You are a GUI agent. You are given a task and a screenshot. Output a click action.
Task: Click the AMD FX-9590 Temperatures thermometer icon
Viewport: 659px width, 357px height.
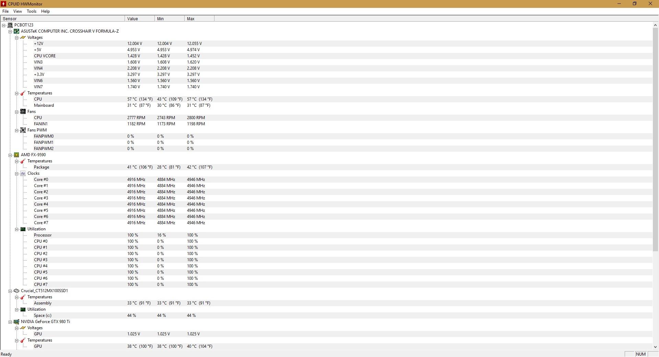pyautogui.click(x=23, y=161)
